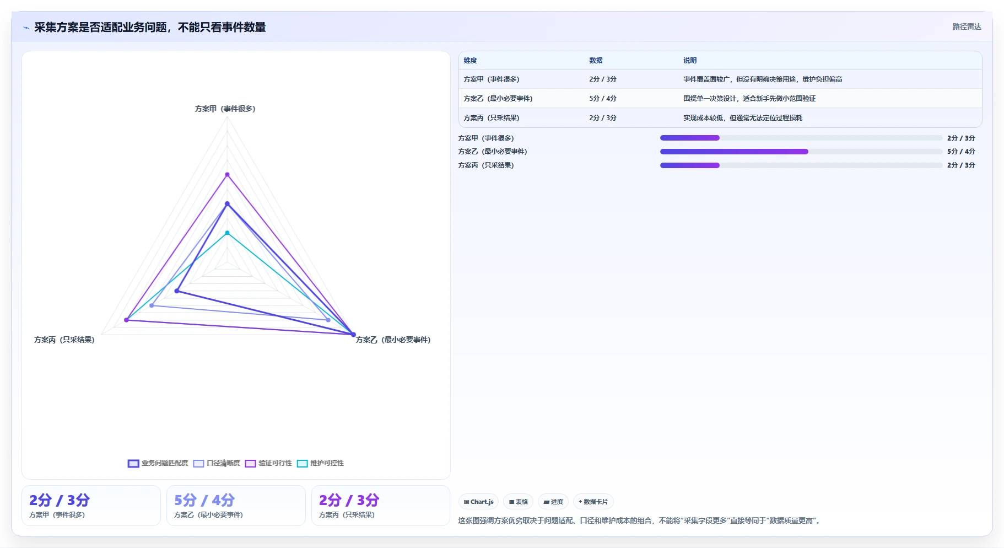1004x548 pixels.
Task: Click the dark blue 业务问题匹配度 point on 方案丙 axis
Action: pos(177,291)
